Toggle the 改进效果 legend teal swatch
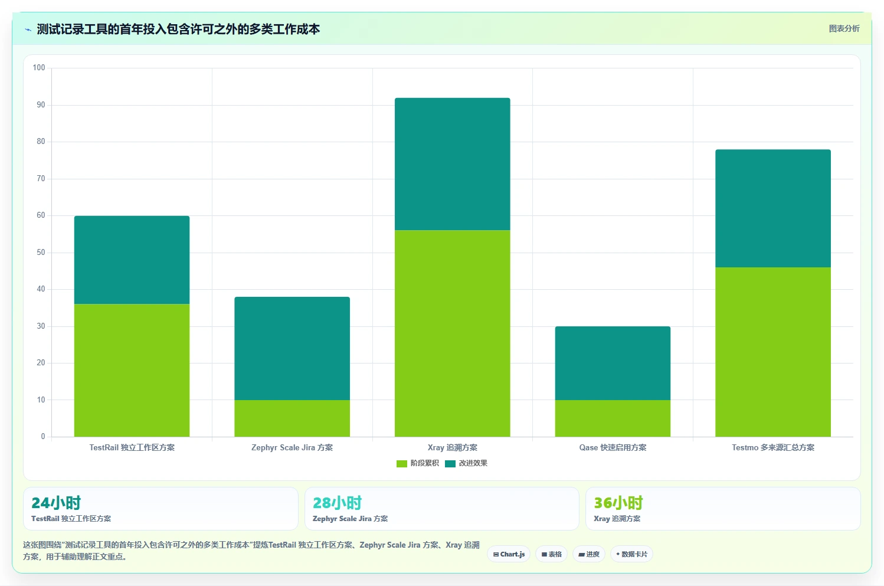This screenshot has height=586, width=884. point(450,464)
